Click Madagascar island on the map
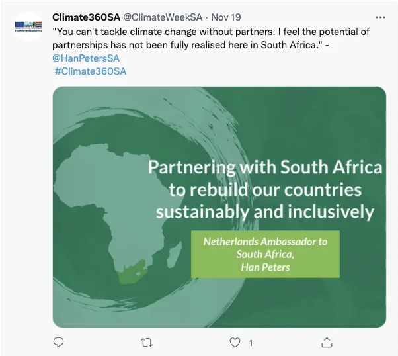 point(175,253)
